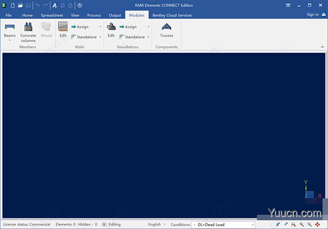Click the power-circle icon in quick access
This screenshot has width=328, height=229.
click(x=80, y=5)
